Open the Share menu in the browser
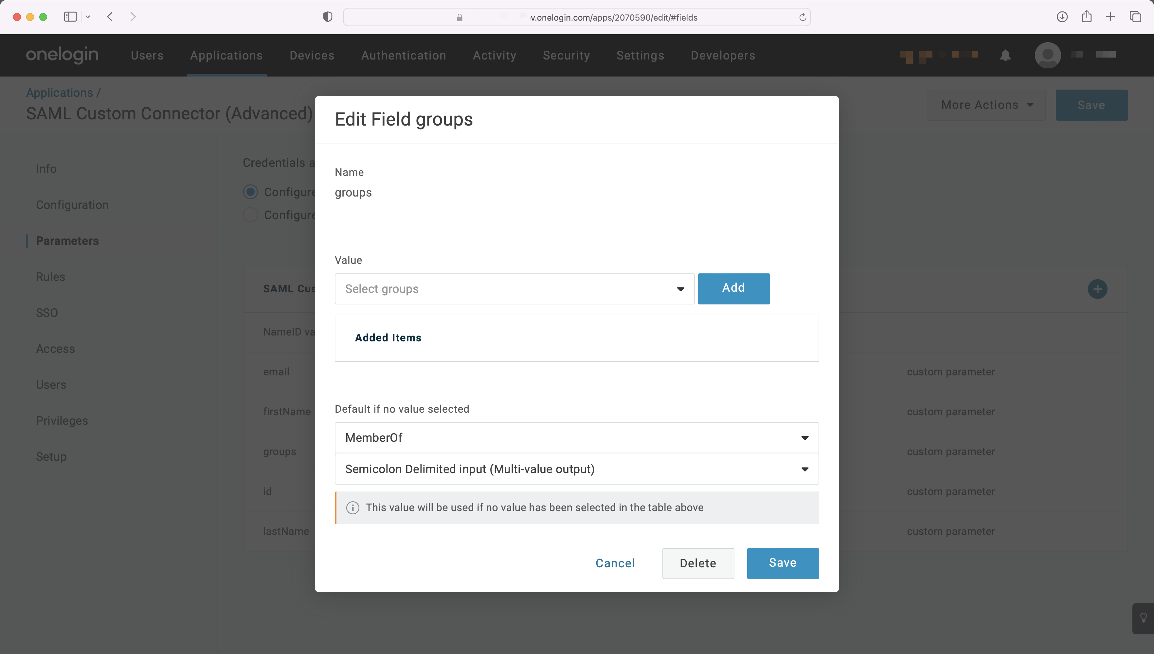 tap(1087, 17)
